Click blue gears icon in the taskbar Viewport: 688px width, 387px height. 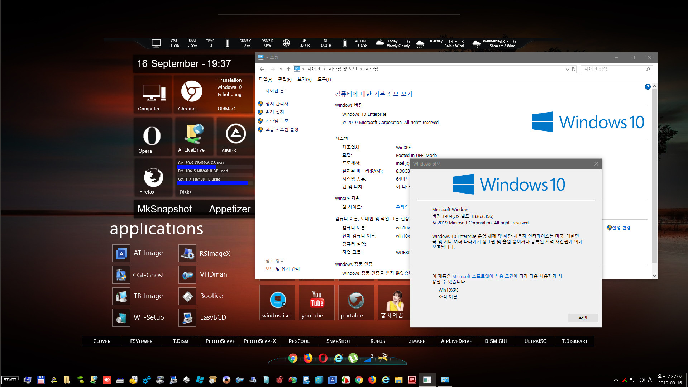[147, 380]
